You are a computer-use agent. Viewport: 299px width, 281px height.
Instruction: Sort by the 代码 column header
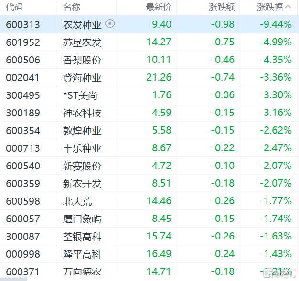click(x=14, y=7)
